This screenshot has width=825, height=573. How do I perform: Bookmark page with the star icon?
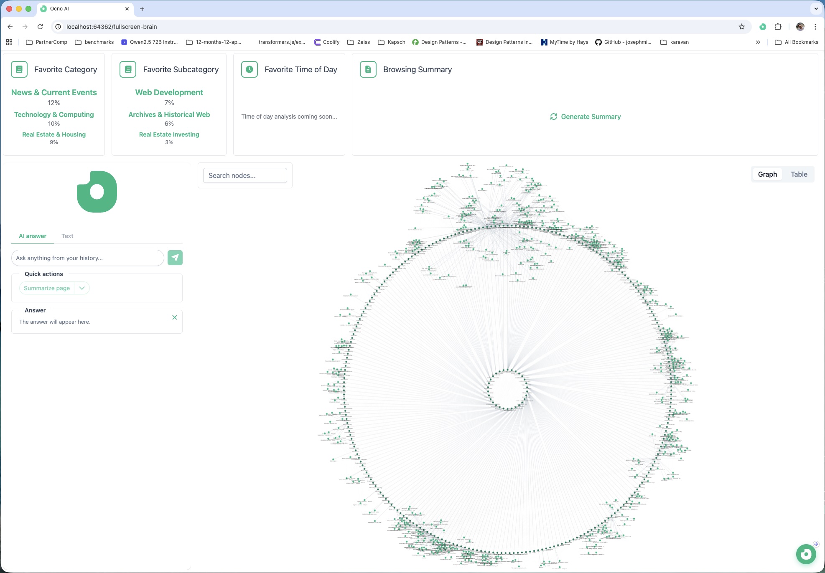[742, 27]
